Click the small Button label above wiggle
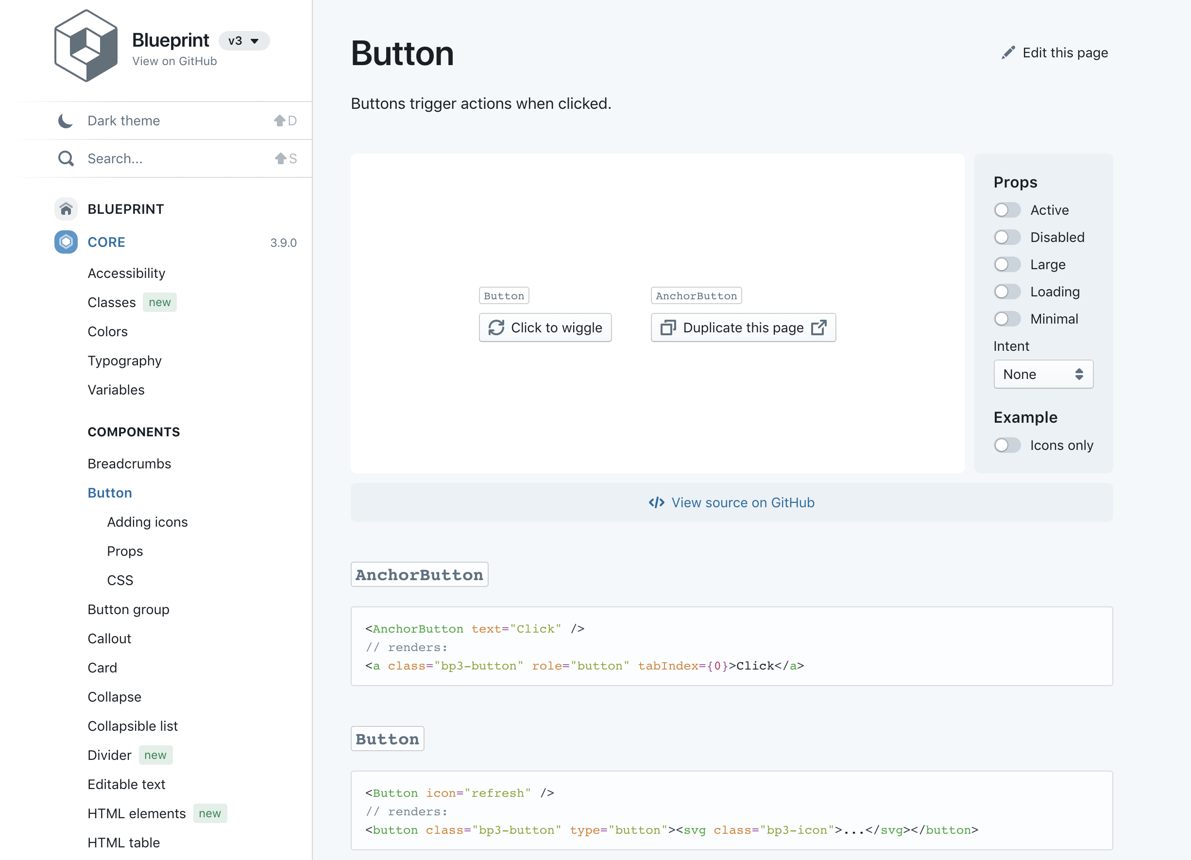 (x=504, y=296)
